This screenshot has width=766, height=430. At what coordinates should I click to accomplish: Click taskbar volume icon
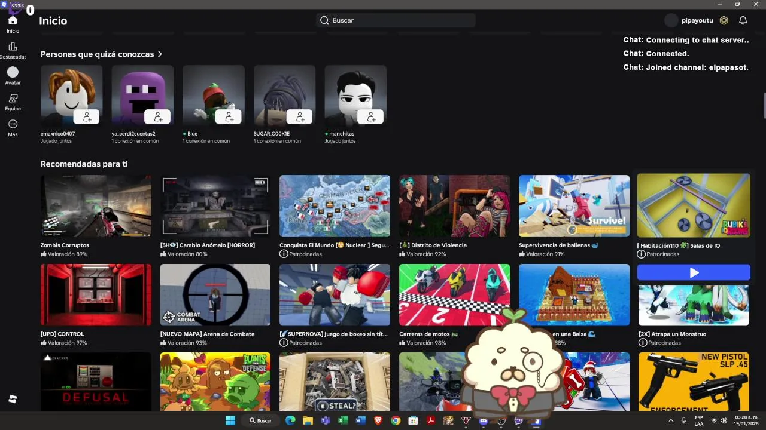pos(724,420)
